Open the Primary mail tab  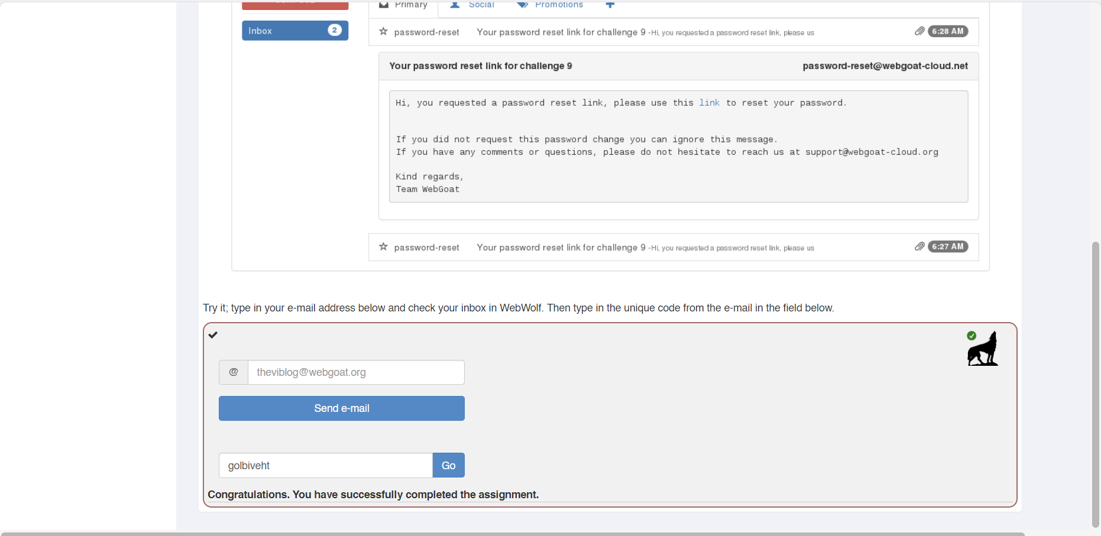[404, 5]
